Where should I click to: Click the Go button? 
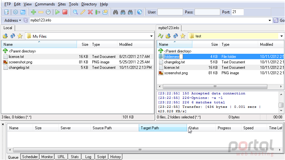(279, 20)
